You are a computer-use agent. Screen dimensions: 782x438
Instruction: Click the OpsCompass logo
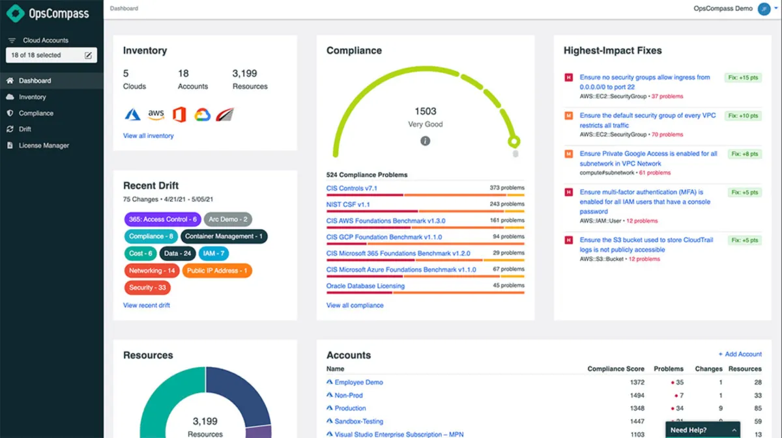coord(48,13)
